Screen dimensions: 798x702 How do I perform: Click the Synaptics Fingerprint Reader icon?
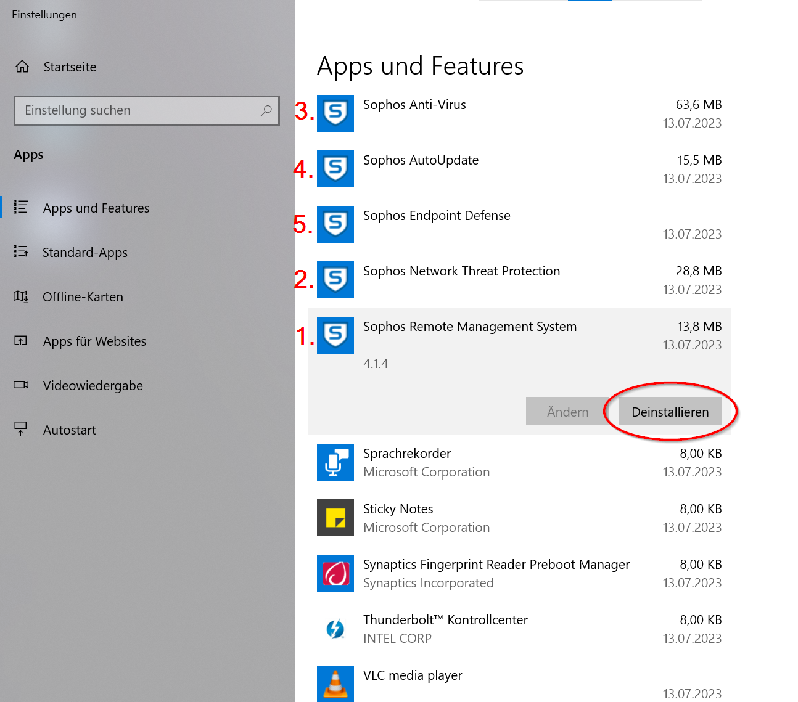[335, 573]
